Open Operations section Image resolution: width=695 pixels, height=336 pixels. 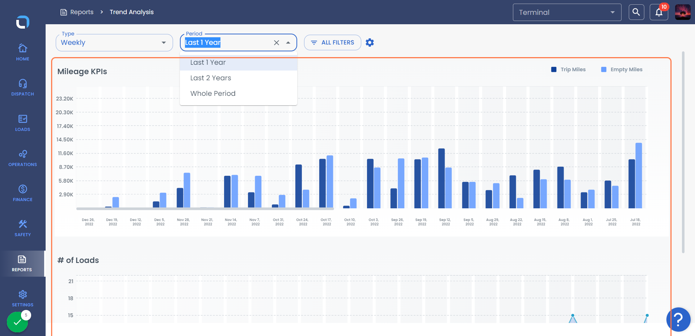(x=22, y=158)
